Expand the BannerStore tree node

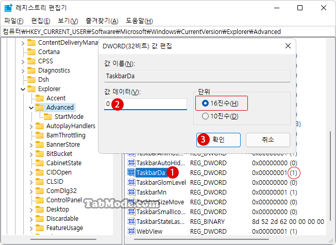pyautogui.click(x=31, y=145)
